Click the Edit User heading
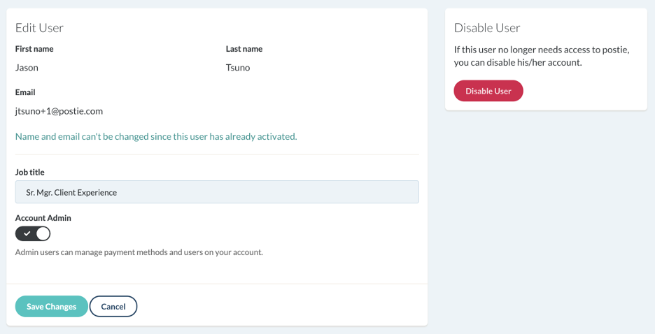The image size is (655, 334). (39, 28)
